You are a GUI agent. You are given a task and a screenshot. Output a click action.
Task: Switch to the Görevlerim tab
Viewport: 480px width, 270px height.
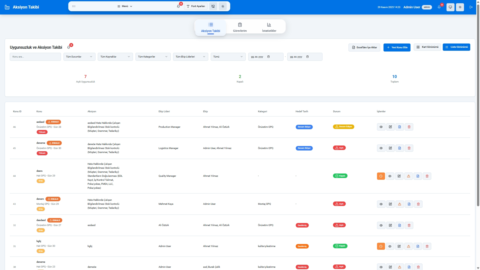tap(240, 27)
